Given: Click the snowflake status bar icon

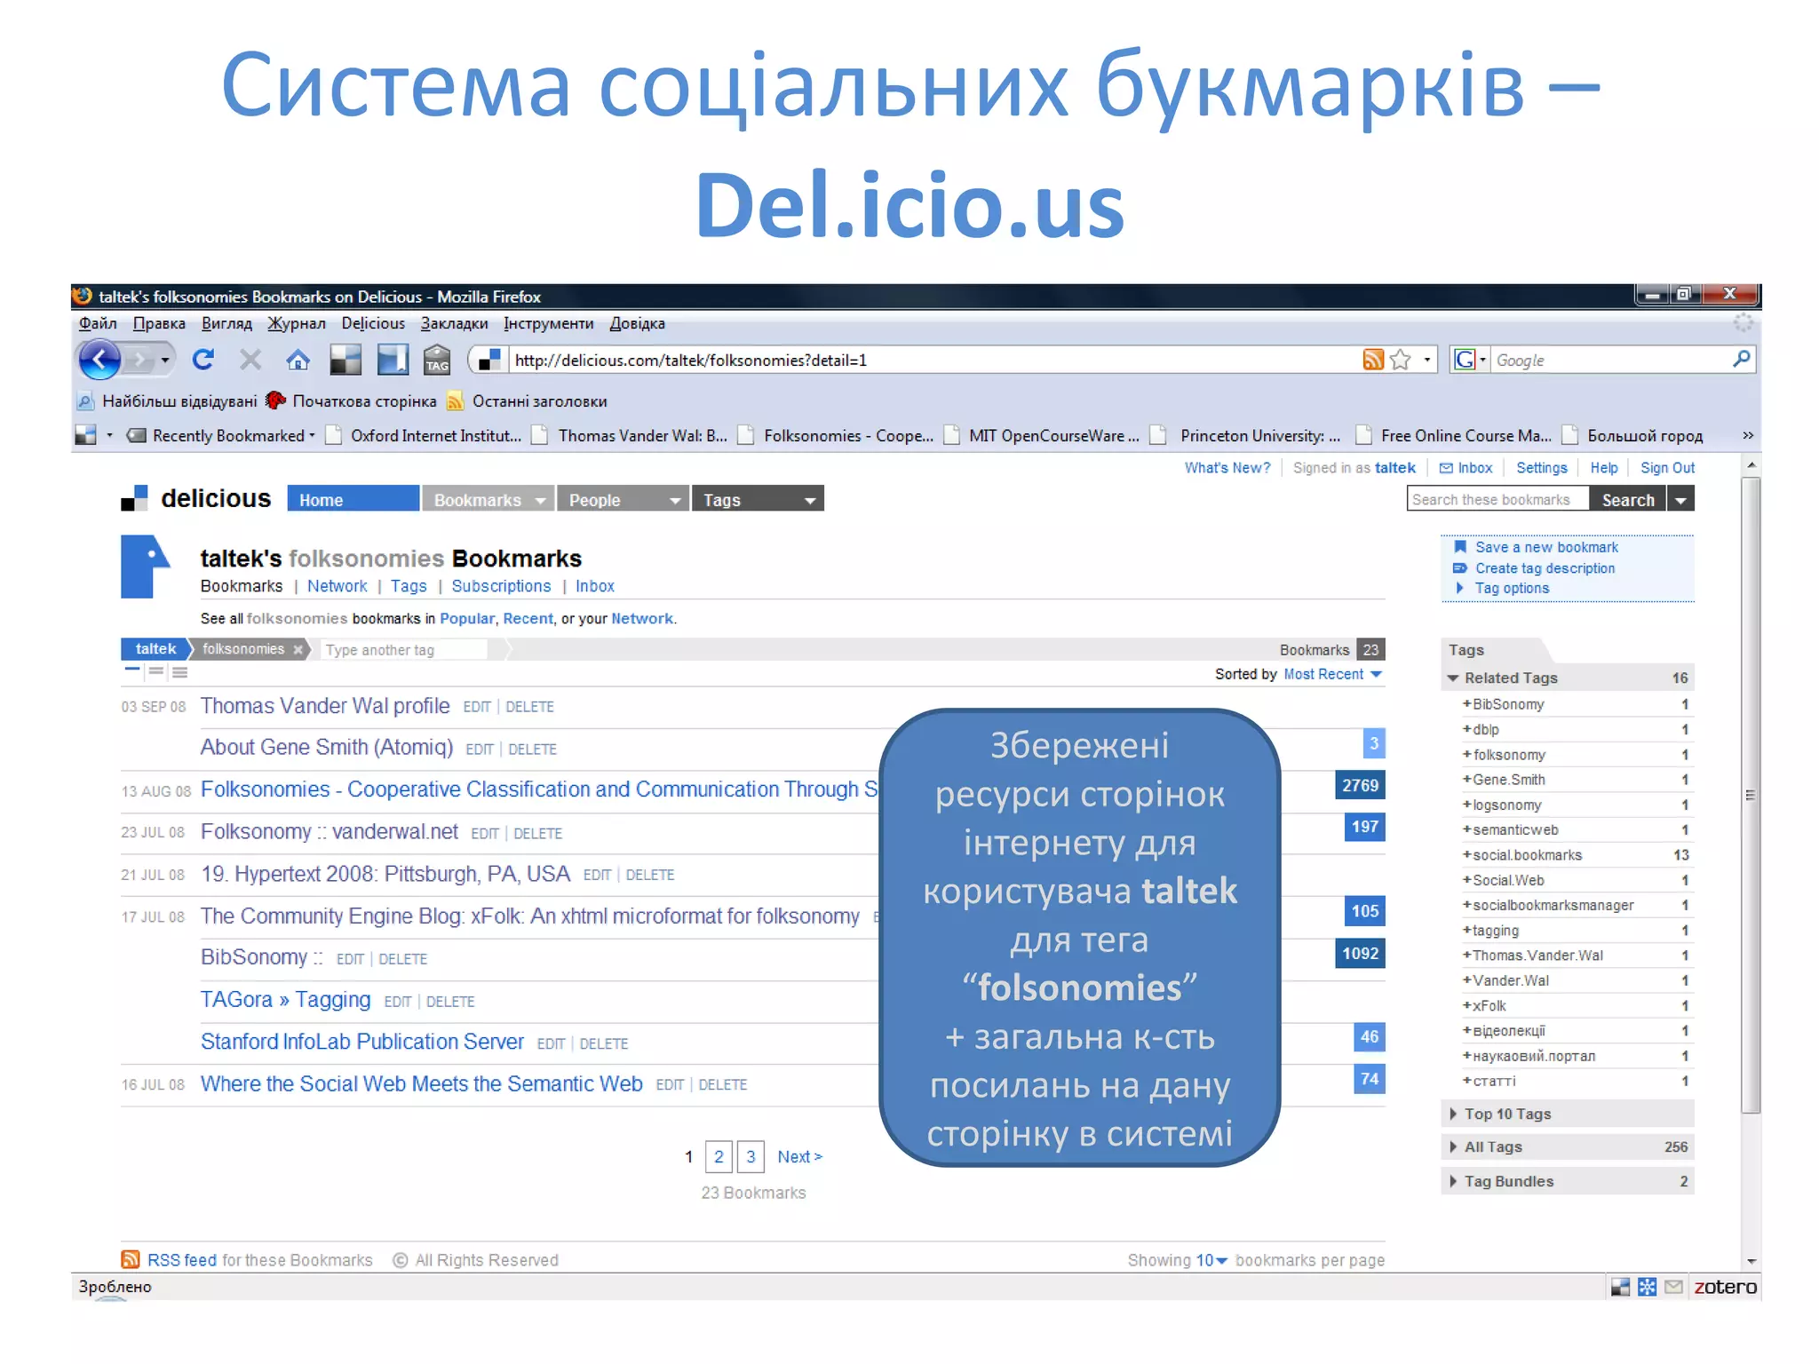Looking at the screenshot, I should click(x=1647, y=1287).
